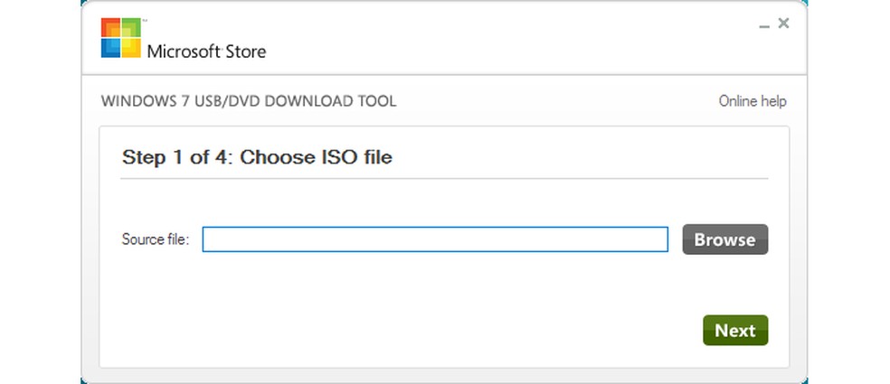The height and width of the screenshot is (384, 890).
Task: Click the "Step 1 of 4" heading text
Action: point(176,157)
